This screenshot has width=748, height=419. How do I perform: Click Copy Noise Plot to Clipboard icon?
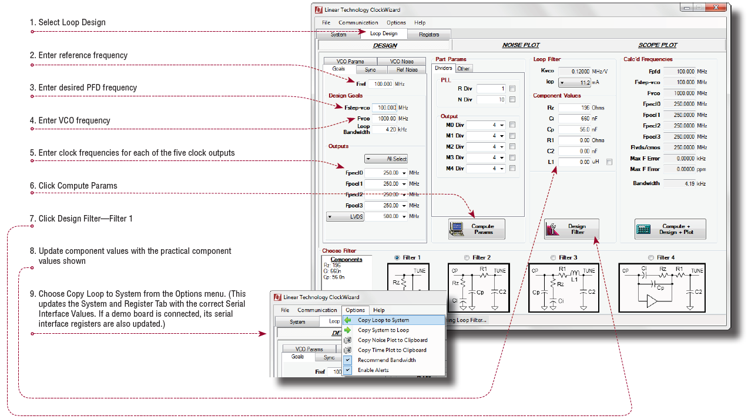348,340
